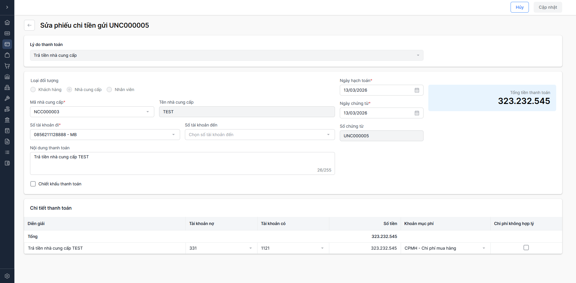Click the bank building sidebar icon
576x283 pixels.
[x=7, y=120]
